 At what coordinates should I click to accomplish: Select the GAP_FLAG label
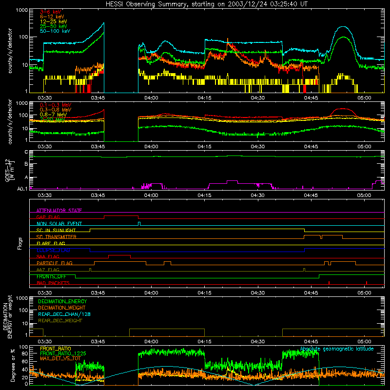(48, 217)
